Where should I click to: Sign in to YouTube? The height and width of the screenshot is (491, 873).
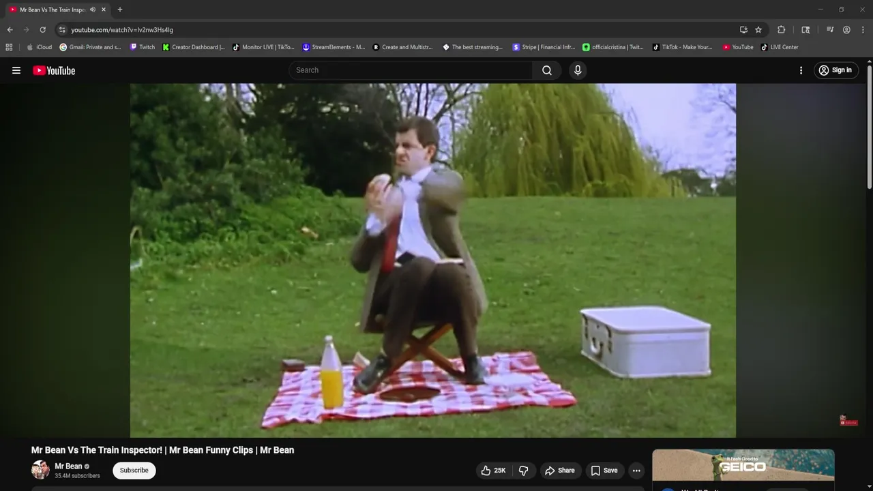(x=835, y=70)
